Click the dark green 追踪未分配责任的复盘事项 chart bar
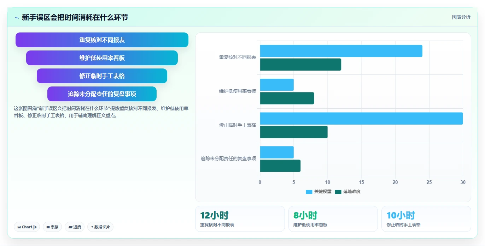This screenshot has width=485, height=246. (x=280, y=166)
